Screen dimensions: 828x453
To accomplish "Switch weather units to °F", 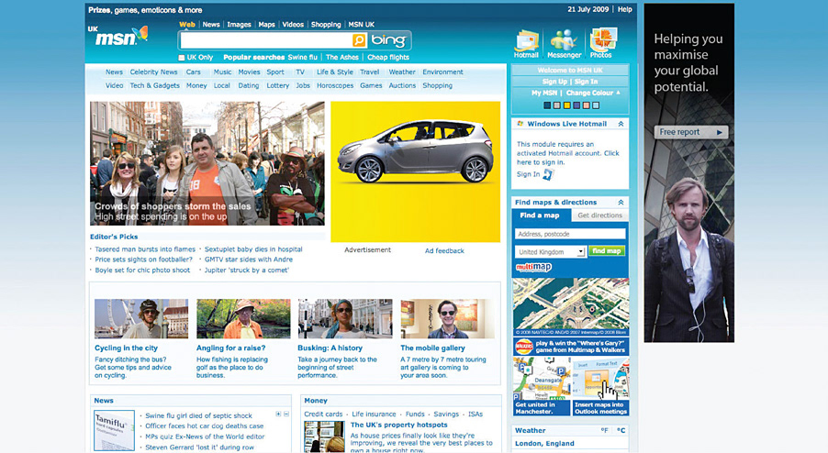I will [x=605, y=430].
